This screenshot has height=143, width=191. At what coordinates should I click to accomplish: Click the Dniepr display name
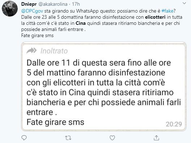(x=29, y=4)
